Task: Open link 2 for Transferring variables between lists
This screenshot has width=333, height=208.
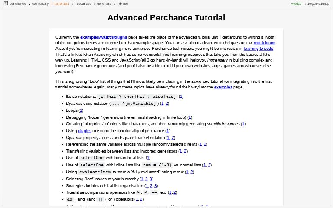Action: click(185, 151)
